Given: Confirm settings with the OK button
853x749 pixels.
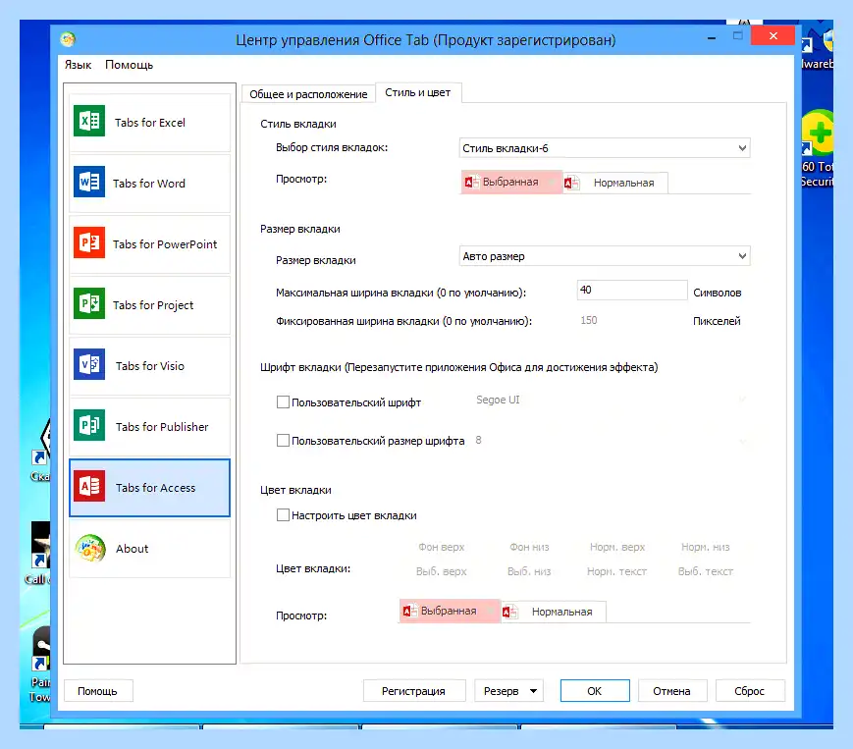Looking at the screenshot, I should tap(595, 691).
